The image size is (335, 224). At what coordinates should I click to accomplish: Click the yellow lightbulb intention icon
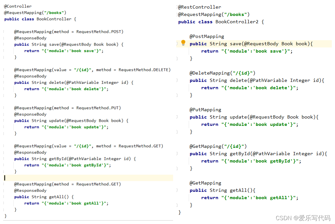(183, 43)
